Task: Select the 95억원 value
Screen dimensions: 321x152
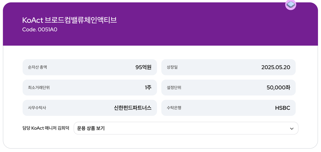Action: (143, 67)
